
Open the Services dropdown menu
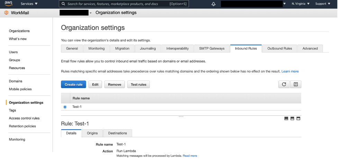point(29,4)
